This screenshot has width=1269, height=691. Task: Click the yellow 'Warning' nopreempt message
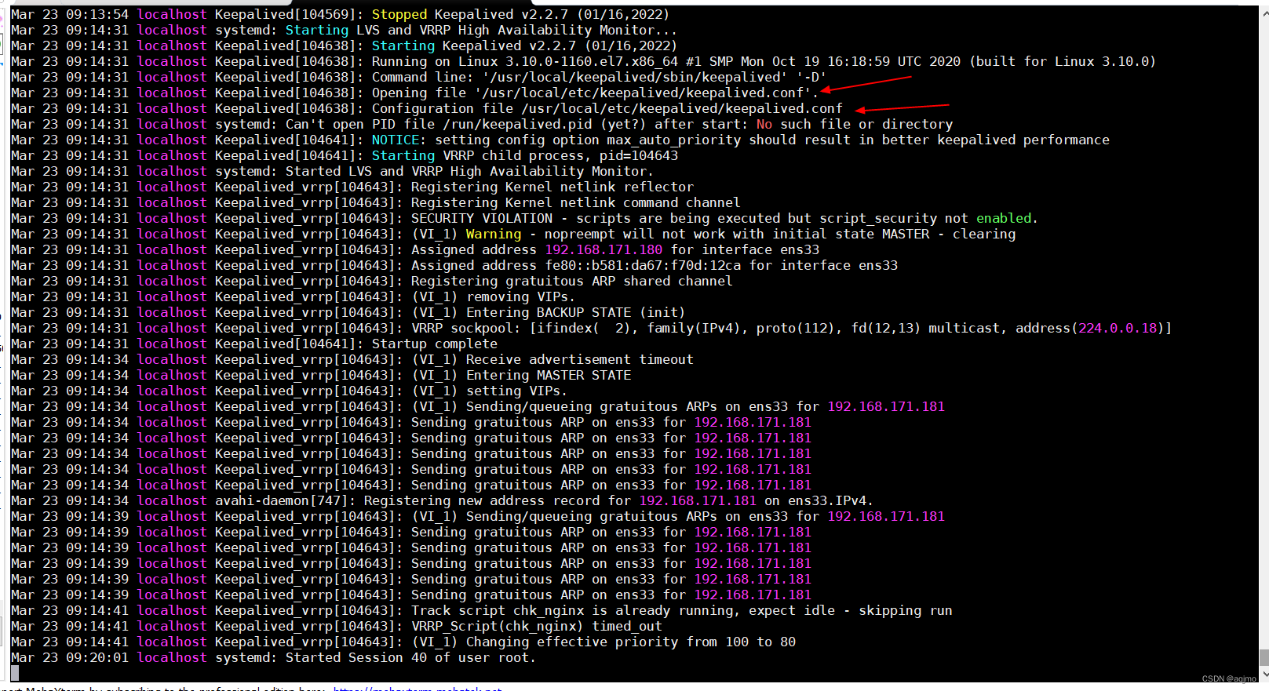pyautogui.click(x=713, y=234)
